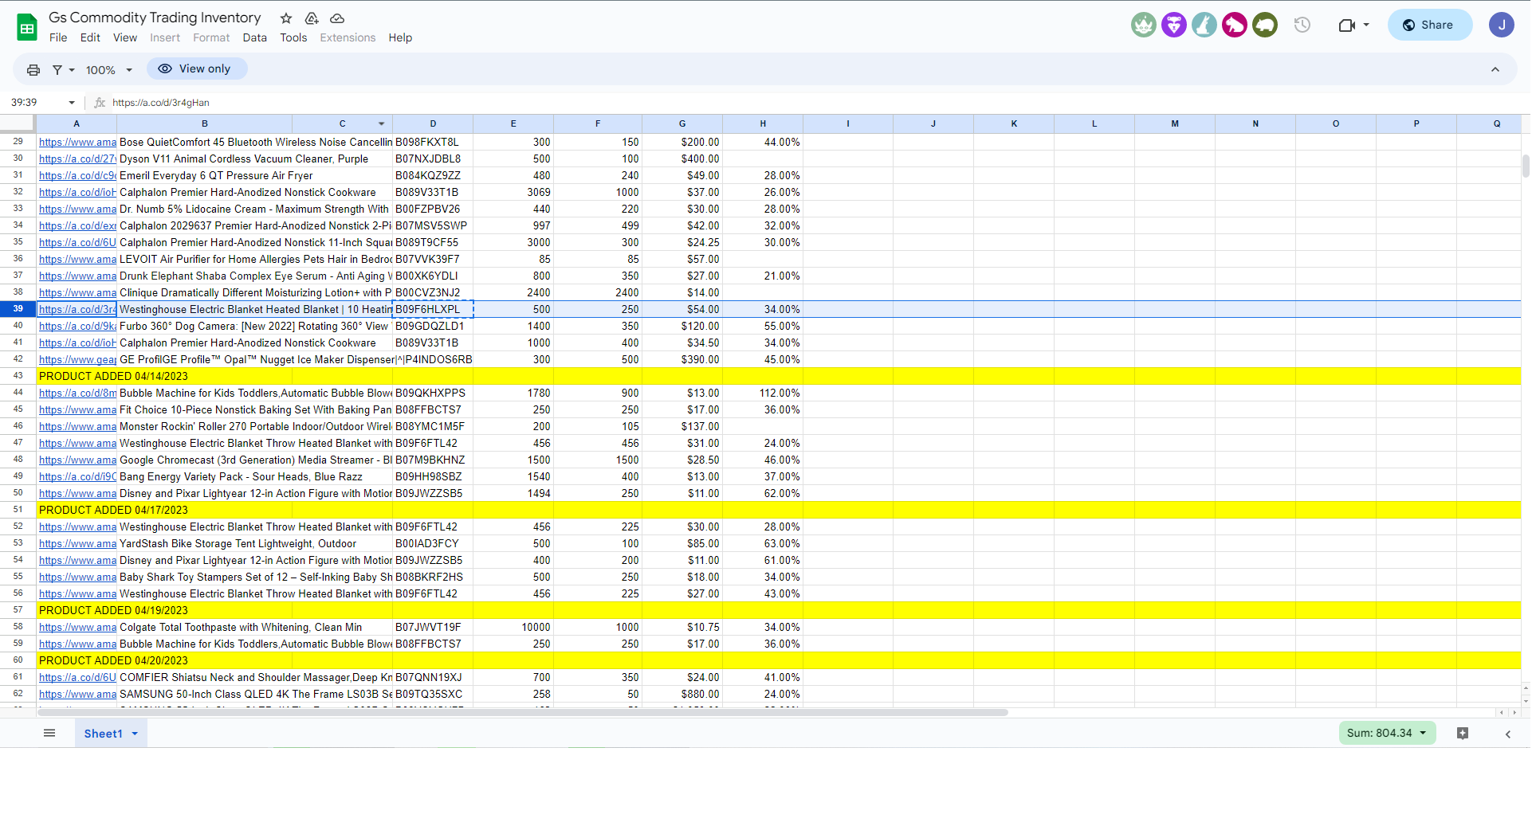Open the COMFIER Shiatsu Massager row link
1532x830 pixels.
pyautogui.click(x=77, y=678)
